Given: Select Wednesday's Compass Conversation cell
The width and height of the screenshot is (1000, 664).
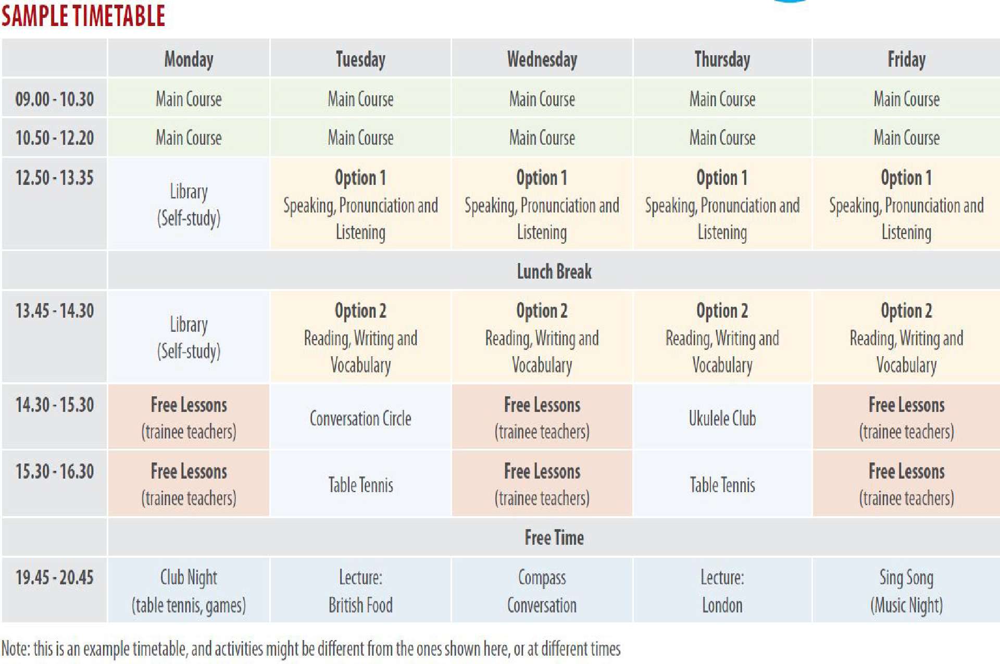Looking at the screenshot, I should pos(542,590).
